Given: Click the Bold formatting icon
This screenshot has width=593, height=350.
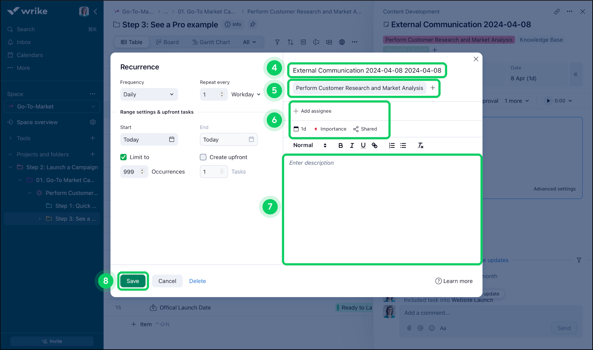Looking at the screenshot, I should tap(341, 145).
